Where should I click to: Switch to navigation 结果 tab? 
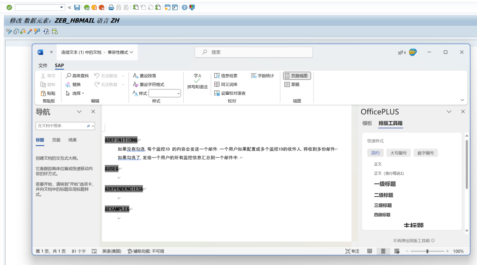click(72, 140)
